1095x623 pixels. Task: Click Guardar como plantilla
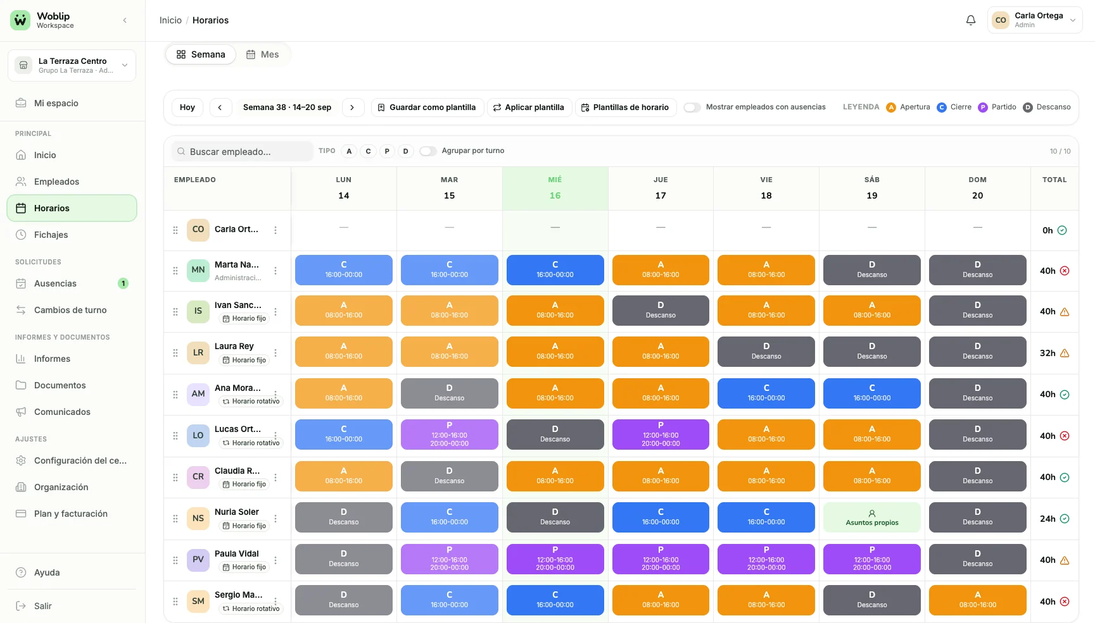[x=427, y=108]
